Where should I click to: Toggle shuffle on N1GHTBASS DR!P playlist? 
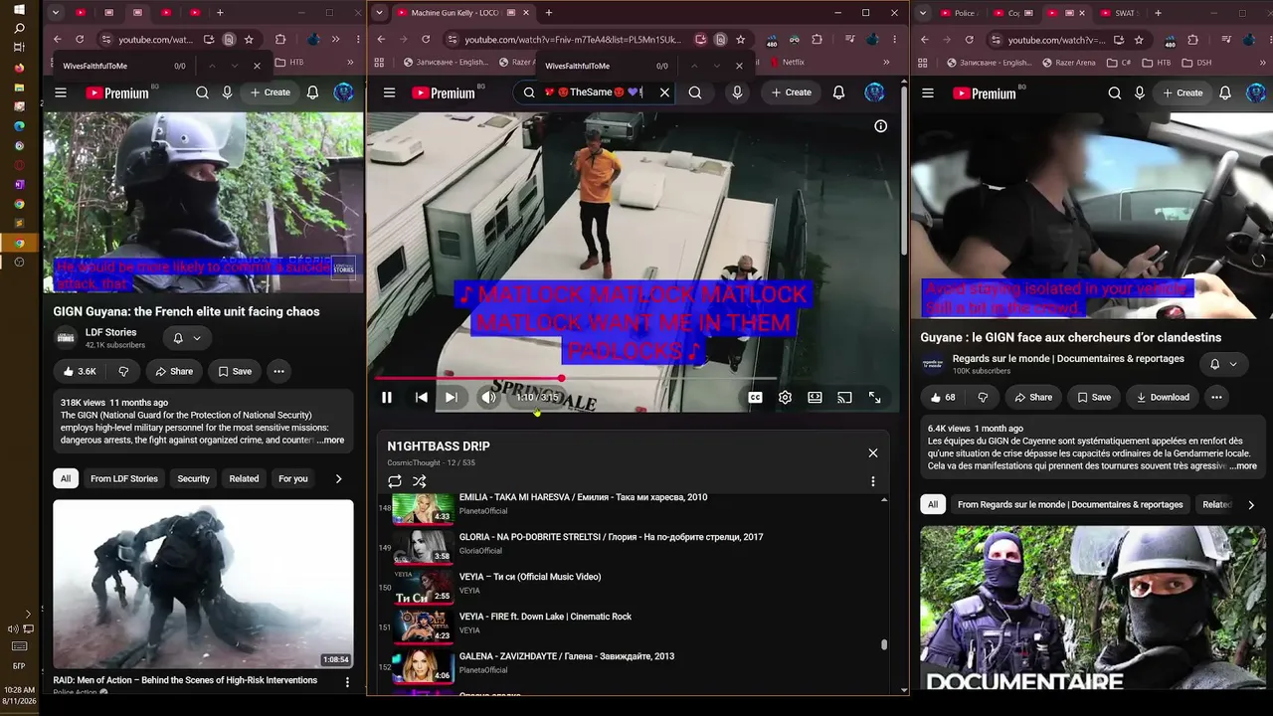[420, 481]
